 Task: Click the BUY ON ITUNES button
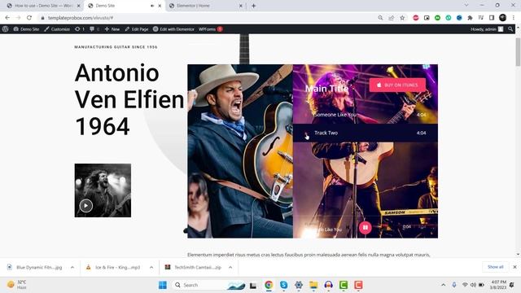pyautogui.click(x=397, y=85)
